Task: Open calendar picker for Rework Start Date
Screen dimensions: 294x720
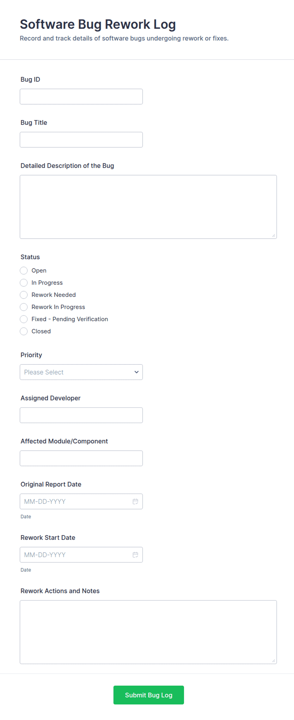Action: [135, 555]
